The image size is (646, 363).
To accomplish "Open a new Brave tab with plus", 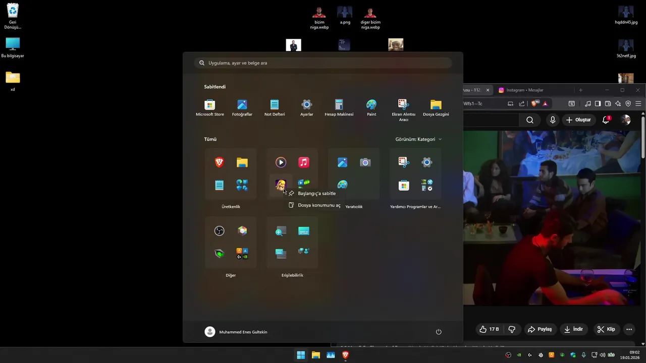I will [x=580, y=90].
